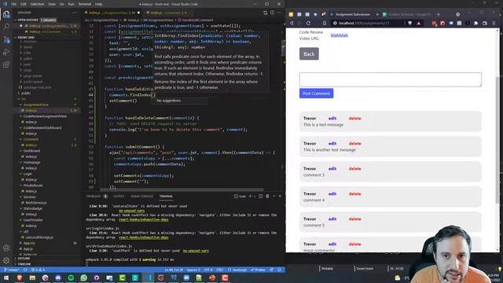Focus the comment text area
This screenshot has height=283, width=503.
pos(391,79)
